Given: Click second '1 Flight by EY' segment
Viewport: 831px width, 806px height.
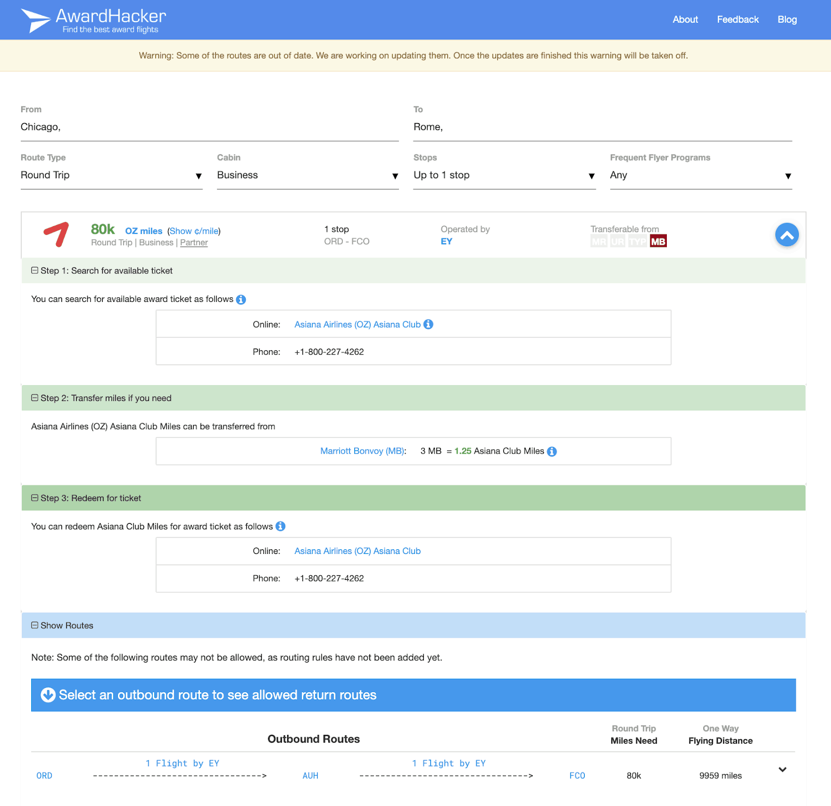Looking at the screenshot, I should pos(449,763).
